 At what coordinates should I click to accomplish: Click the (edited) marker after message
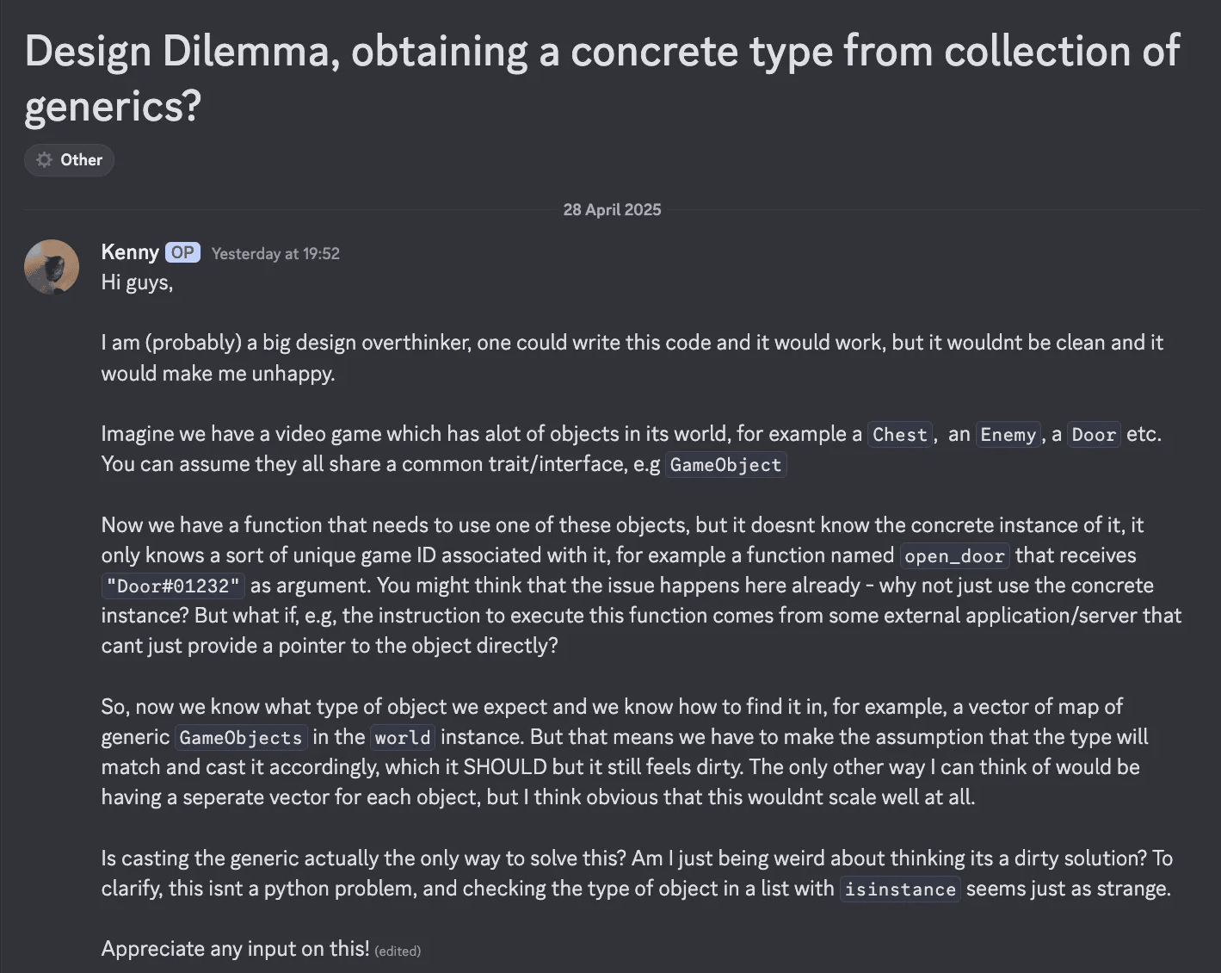[398, 951]
